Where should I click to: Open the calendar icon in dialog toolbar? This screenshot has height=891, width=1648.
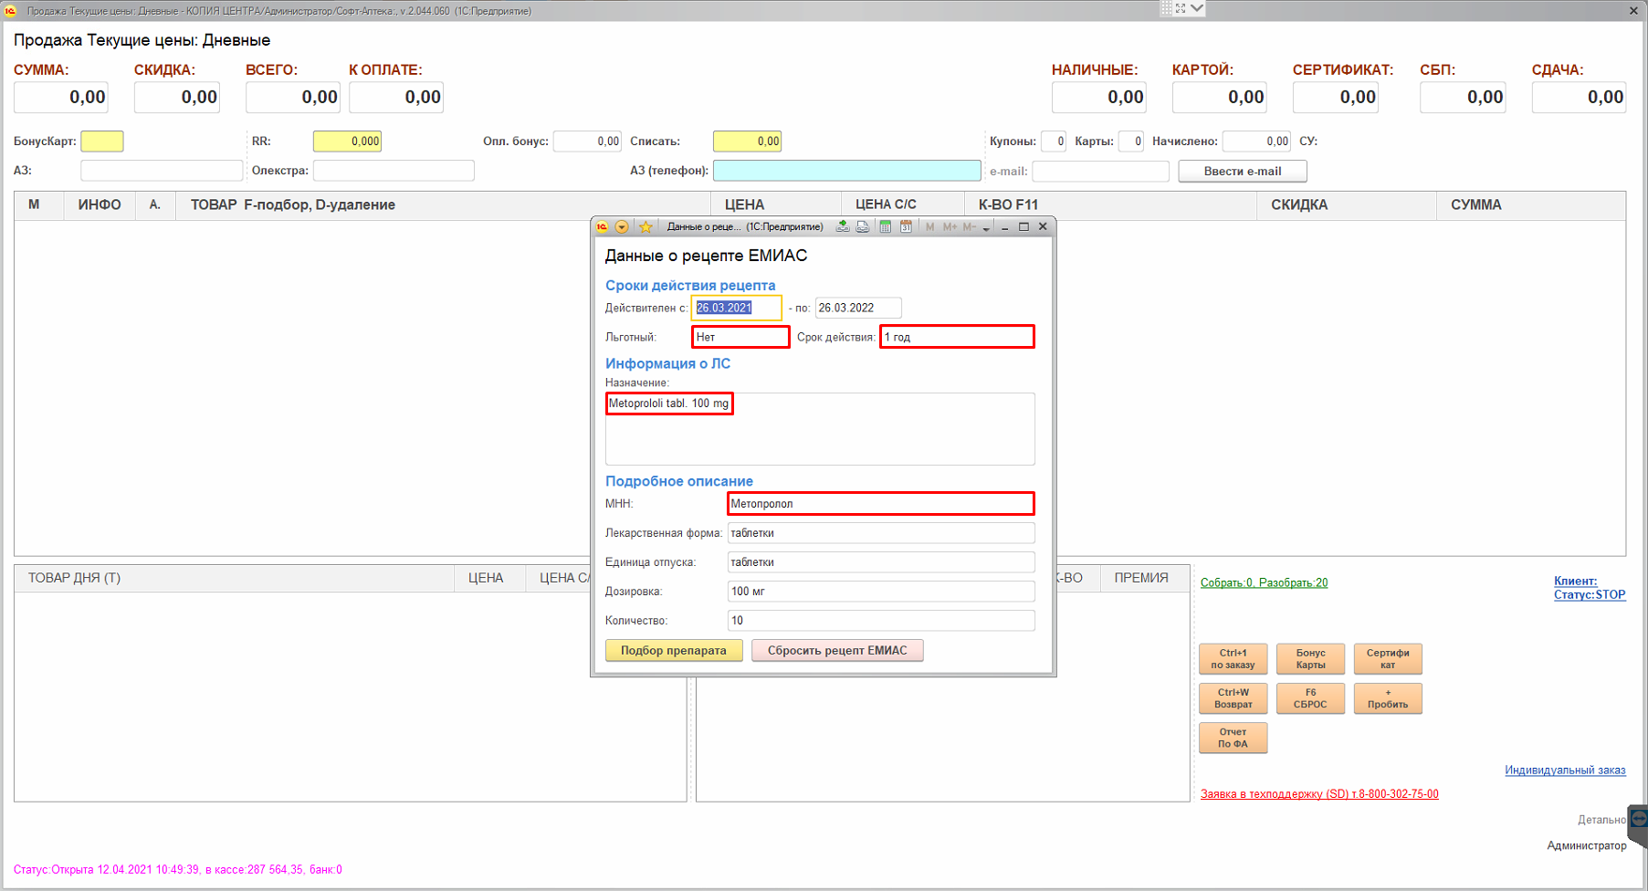click(x=906, y=227)
